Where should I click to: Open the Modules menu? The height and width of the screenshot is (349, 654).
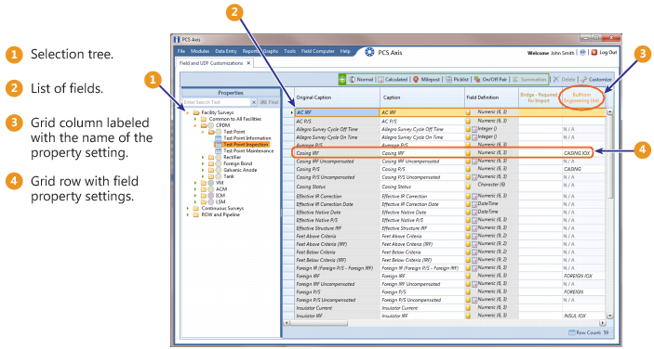200,51
